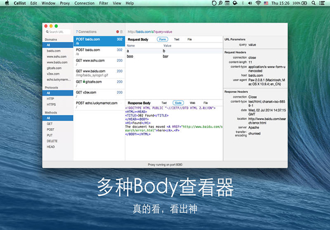Select Code view for Response Body
The height and width of the screenshot is (230, 330).
[178, 103]
